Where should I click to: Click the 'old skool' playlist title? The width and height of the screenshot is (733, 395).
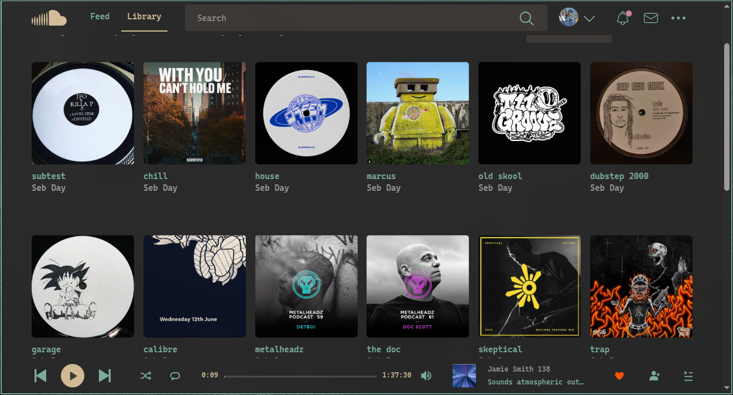tap(500, 176)
